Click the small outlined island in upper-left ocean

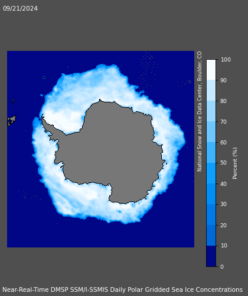tap(44, 78)
